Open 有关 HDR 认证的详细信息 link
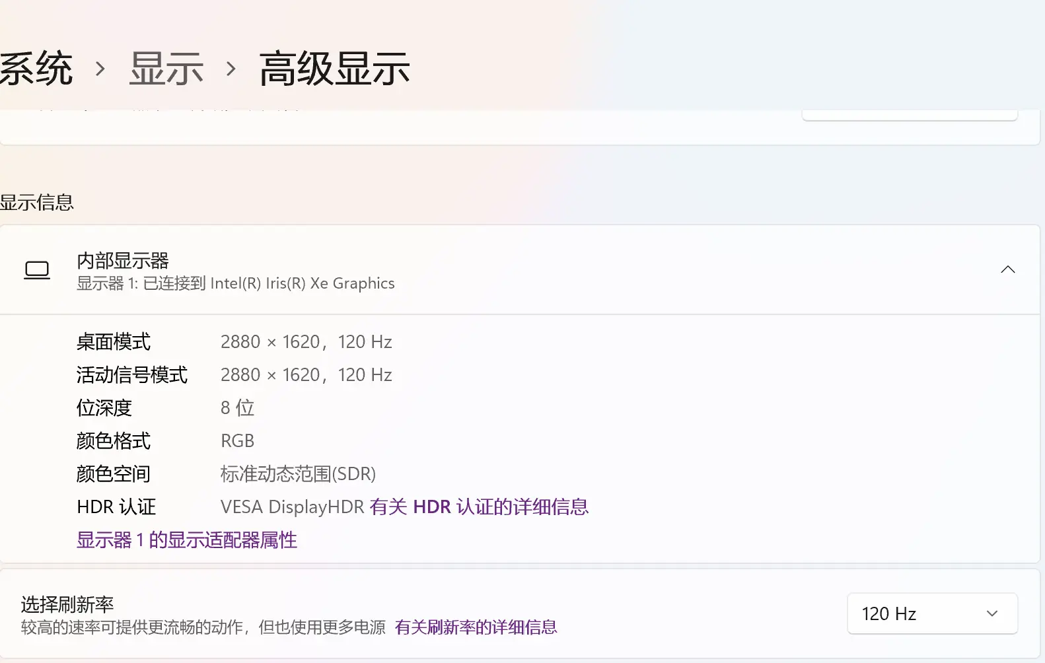This screenshot has height=663, width=1045. click(478, 507)
